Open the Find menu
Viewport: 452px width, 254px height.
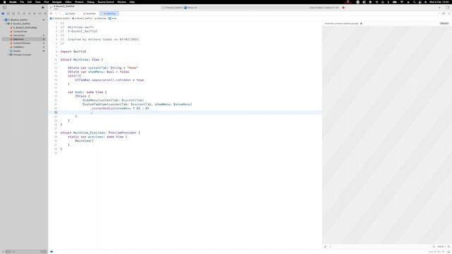pos(46,2)
